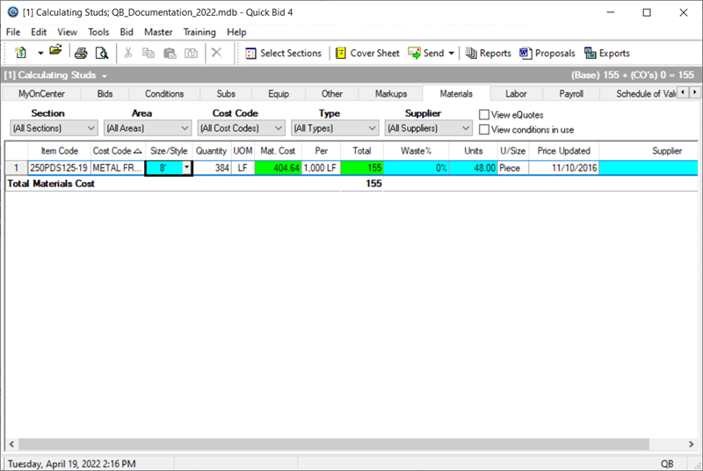
Task: Open Reports
Action: pyautogui.click(x=489, y=54)
